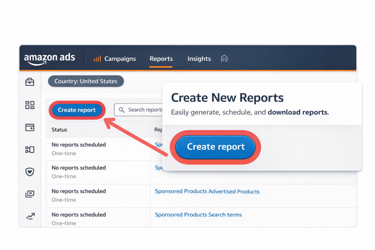375x250 pixels.
Task: Open Sponsored Products Search terms report link
Action: click(198, 215)
